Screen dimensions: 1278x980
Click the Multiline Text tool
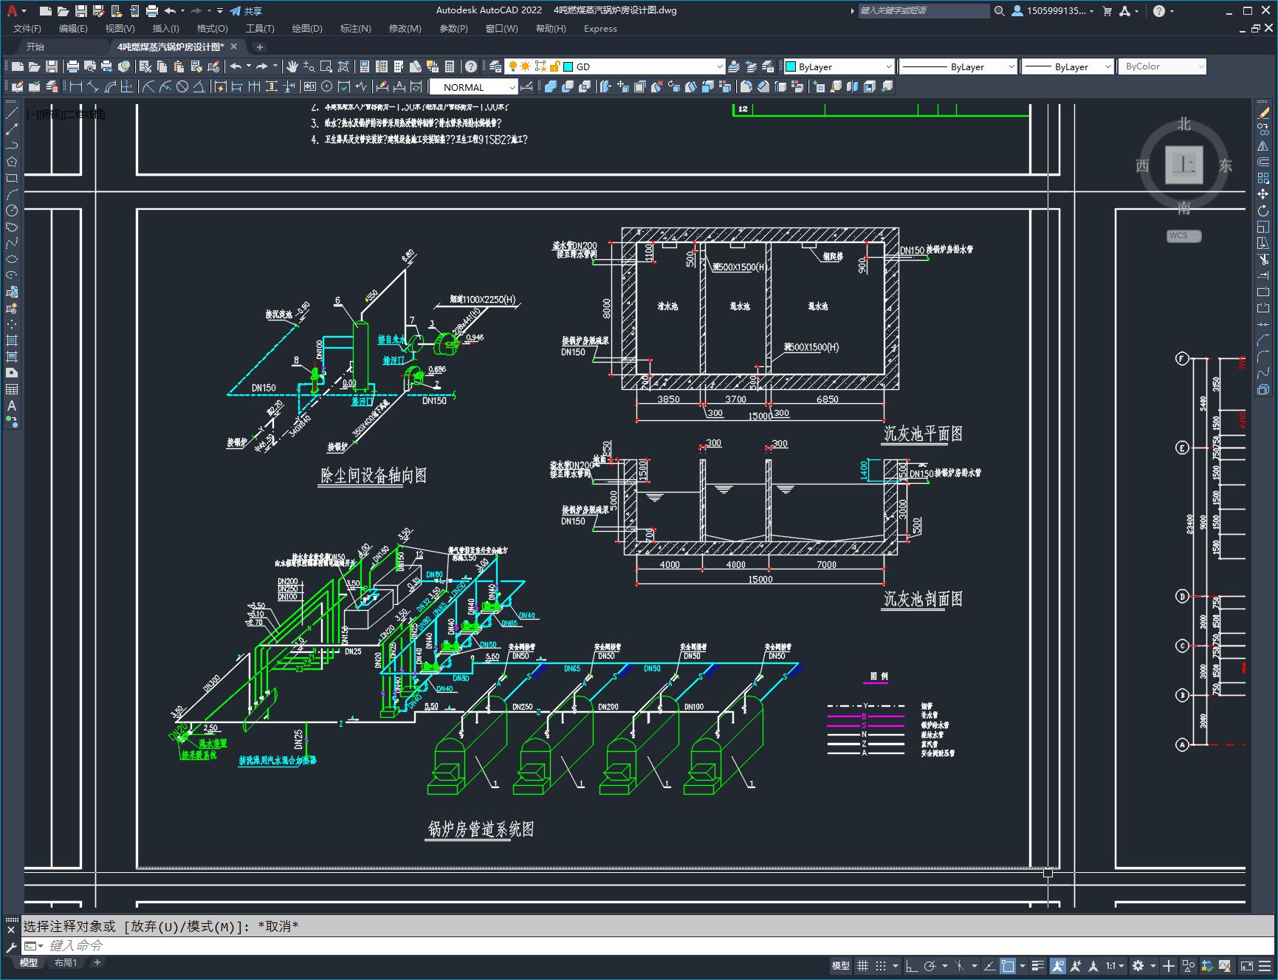[x=11, y=405]
